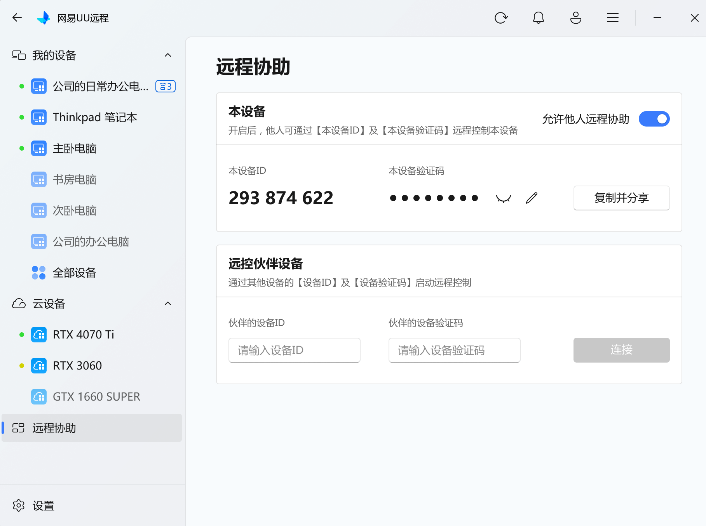The image size is (706, 526).
Task: Select the RTX 4070 Ti cloud device
Action: [83, 334]
